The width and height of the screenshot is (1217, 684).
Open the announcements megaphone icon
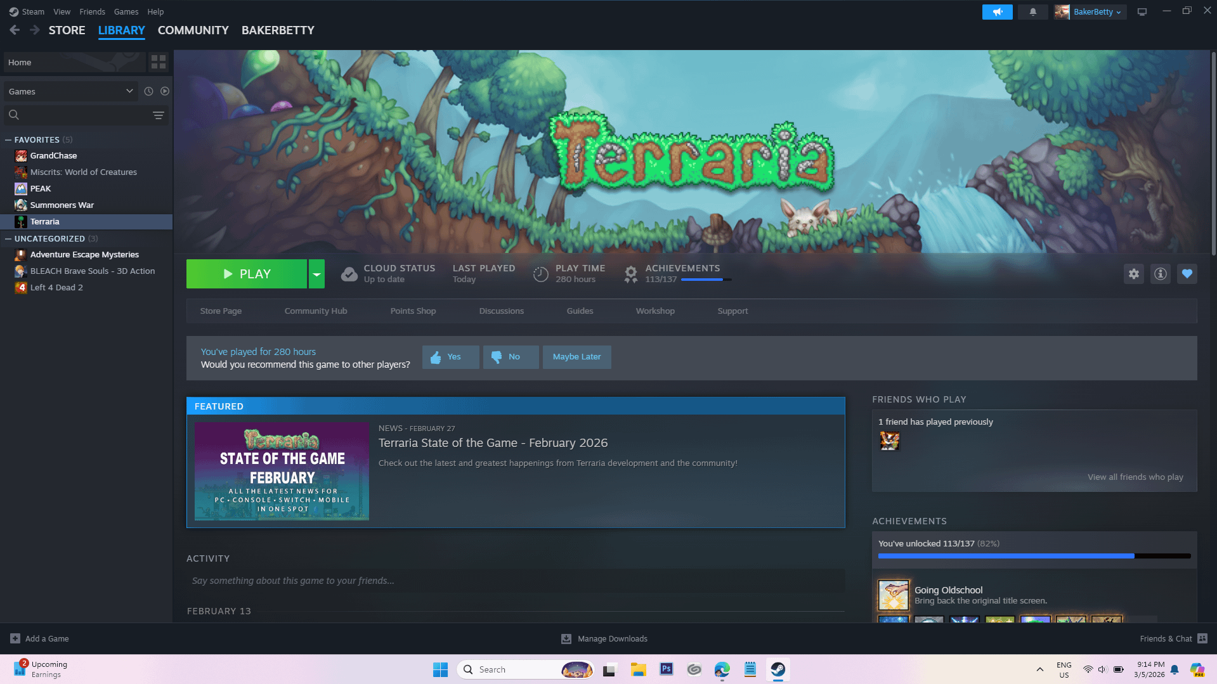[x=997, y=12]
